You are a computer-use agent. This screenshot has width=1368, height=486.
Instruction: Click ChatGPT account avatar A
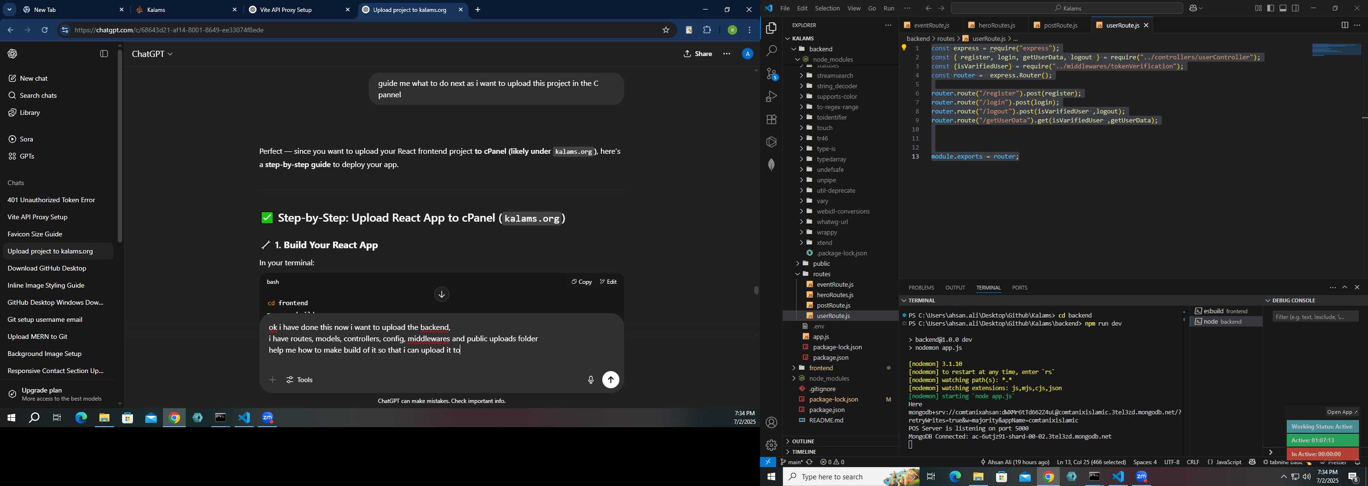(x=747, y=54)
